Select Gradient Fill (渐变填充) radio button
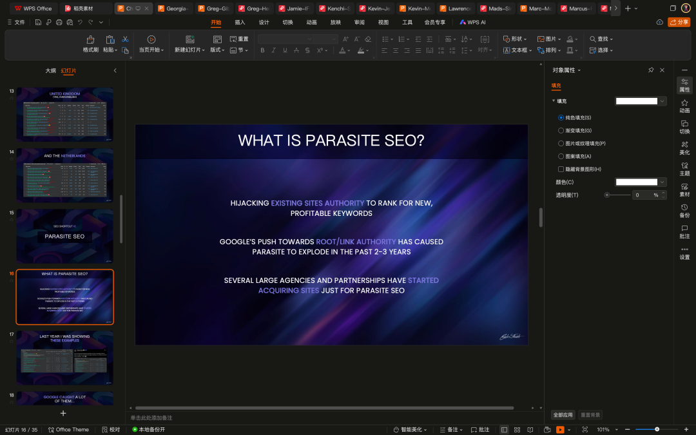696x435 pixels. pyautogui.click(x=561, y=130)
